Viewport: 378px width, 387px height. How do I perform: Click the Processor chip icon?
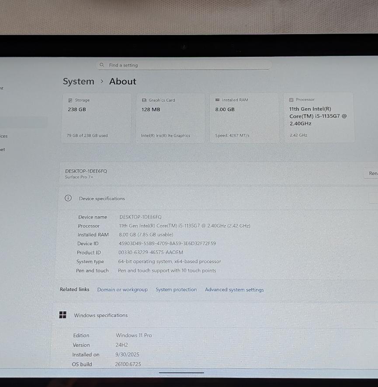291,100
